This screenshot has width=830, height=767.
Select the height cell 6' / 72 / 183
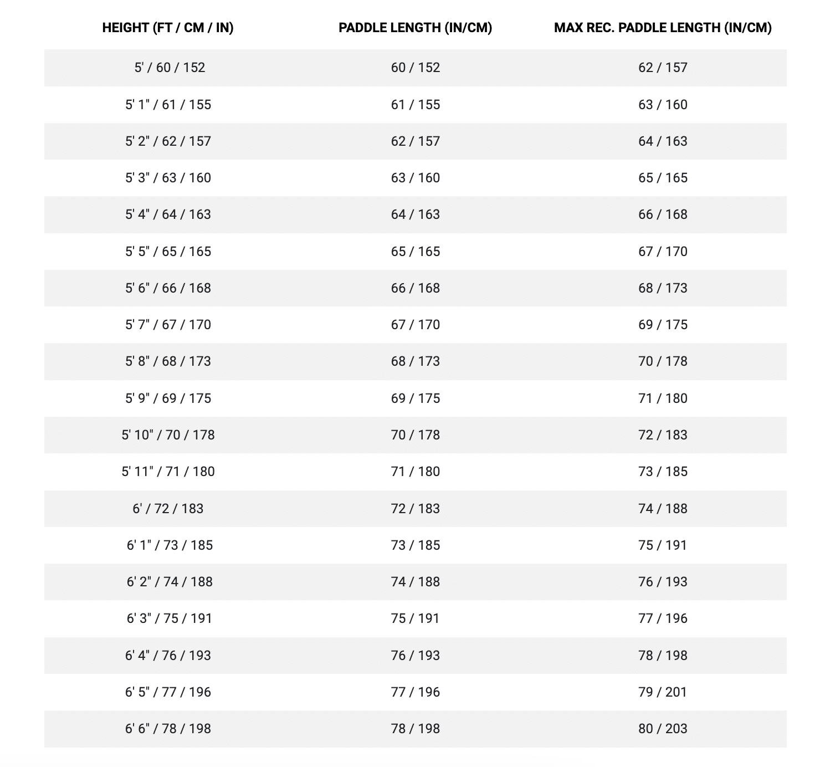click(x=168, y=509)
